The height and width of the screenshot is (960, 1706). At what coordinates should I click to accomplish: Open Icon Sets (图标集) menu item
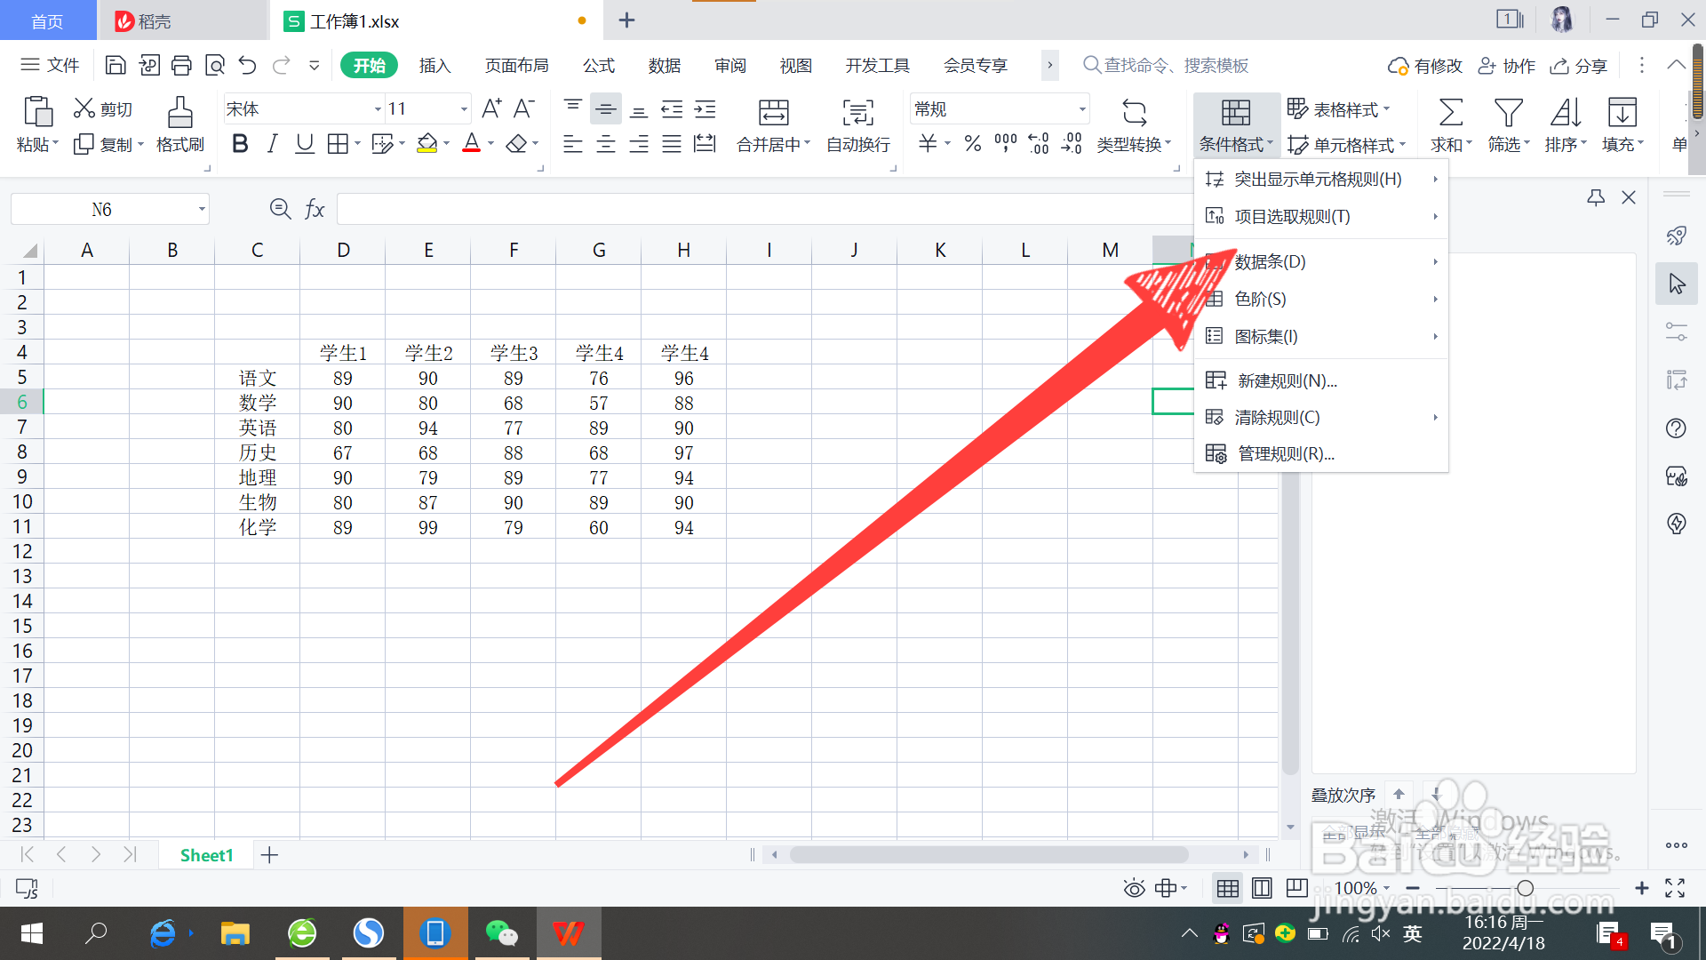coord(1321,337)
